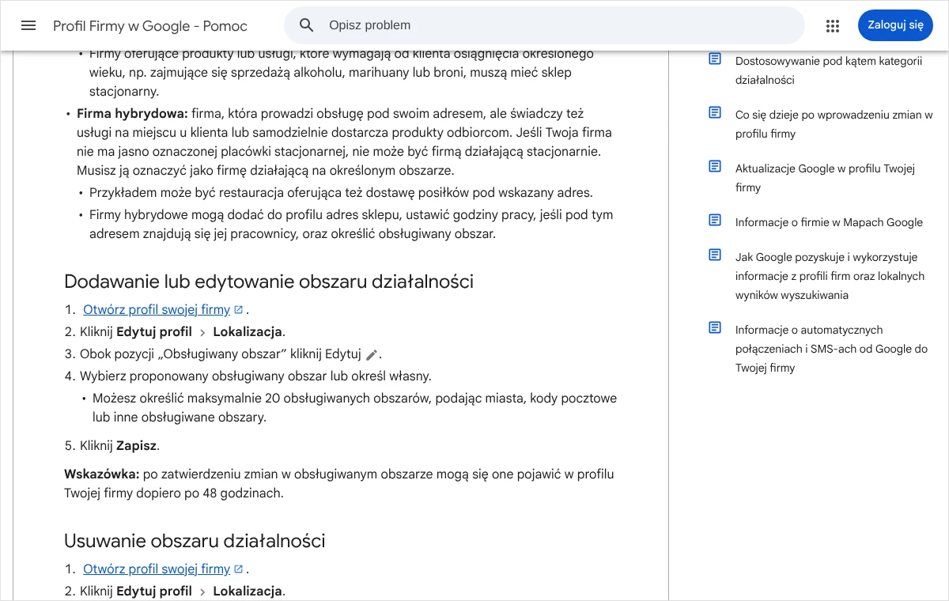Click the bold word Zapisz in step 5

(x=136, y=446)
